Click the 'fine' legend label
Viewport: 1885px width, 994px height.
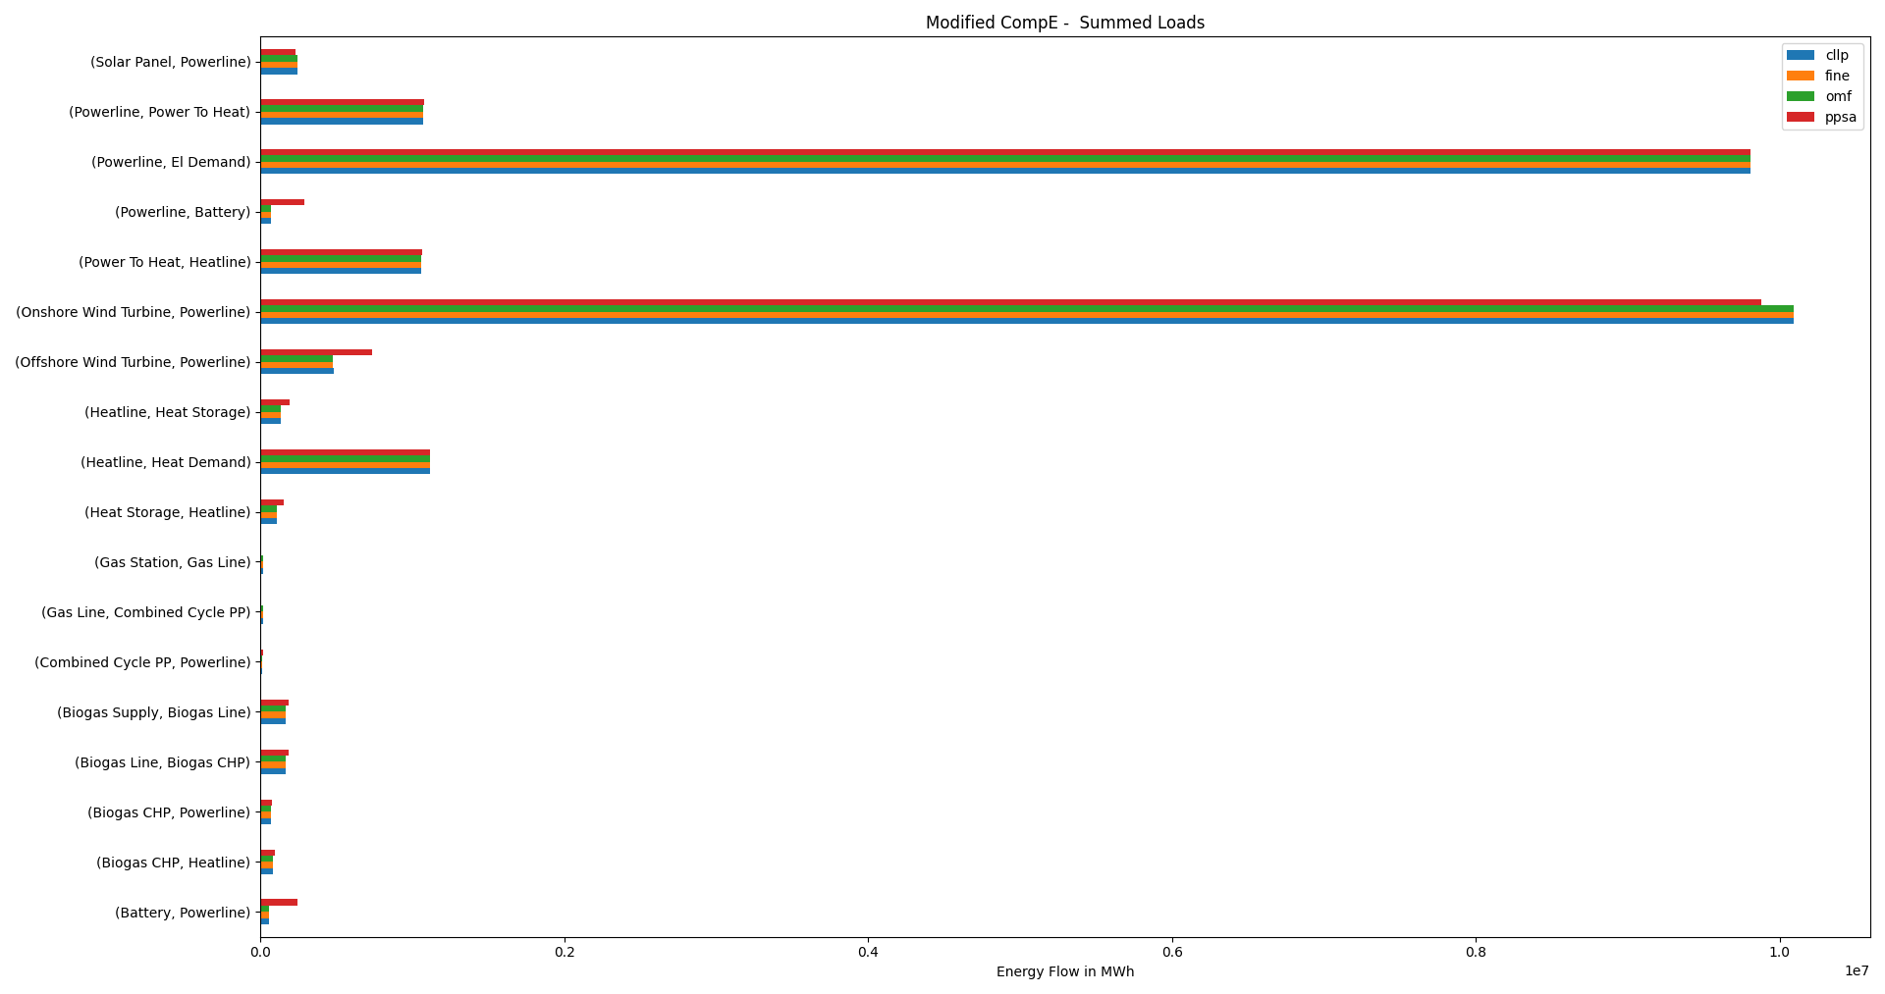[x=1837, y=76]
